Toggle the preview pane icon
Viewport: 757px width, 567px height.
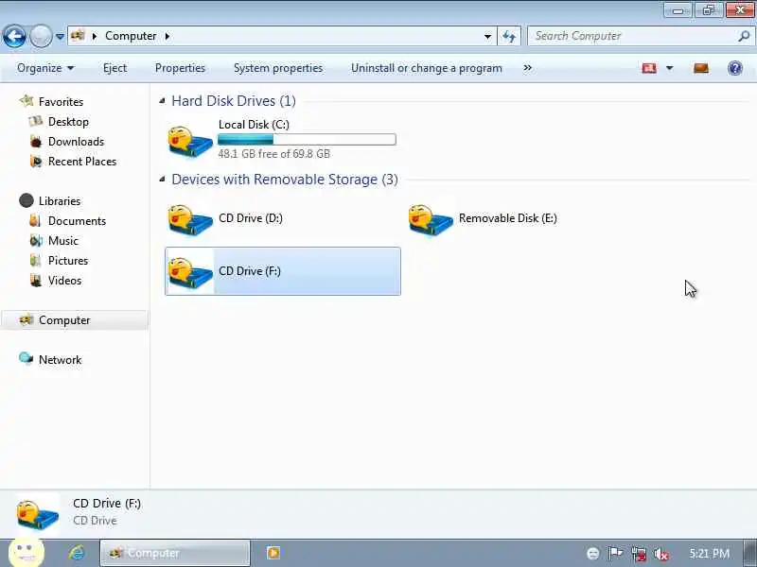[701, 68]
